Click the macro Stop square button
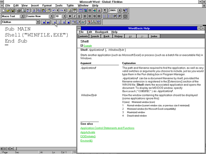The width and height of the screenshot is (206, 154). coord(69,22)
